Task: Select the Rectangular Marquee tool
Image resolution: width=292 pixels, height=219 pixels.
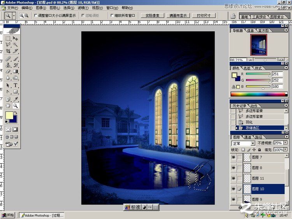Action: [x=8, y=39]
